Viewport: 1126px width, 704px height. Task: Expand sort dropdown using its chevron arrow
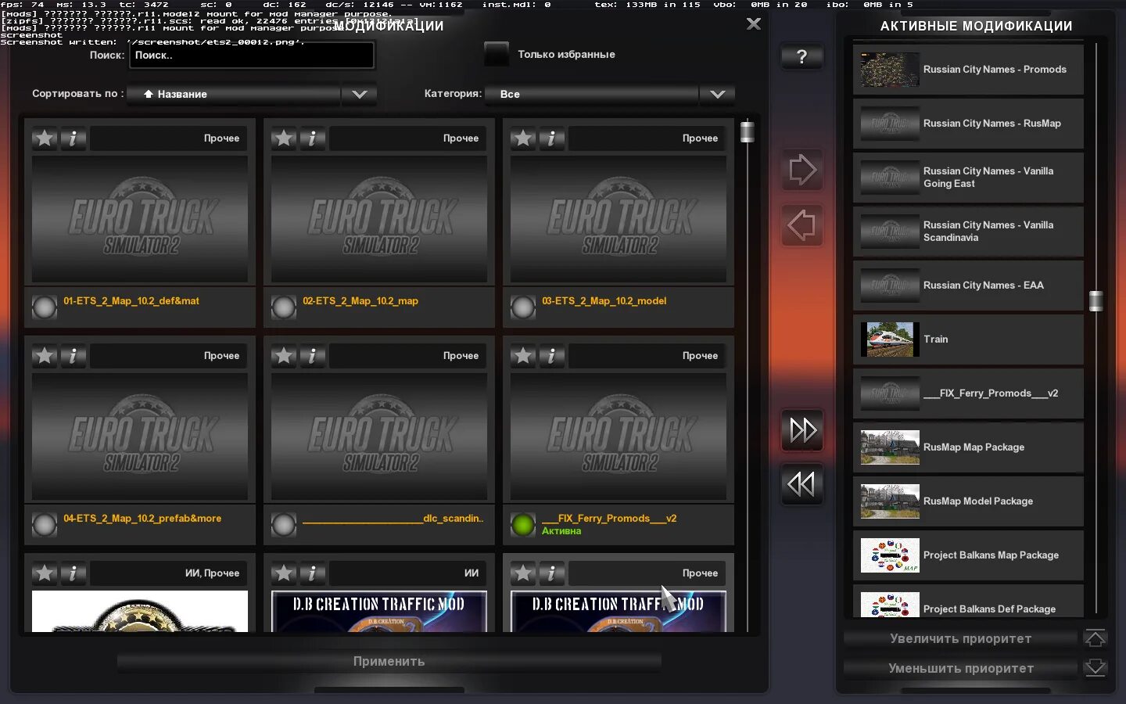tap(360, 94)
